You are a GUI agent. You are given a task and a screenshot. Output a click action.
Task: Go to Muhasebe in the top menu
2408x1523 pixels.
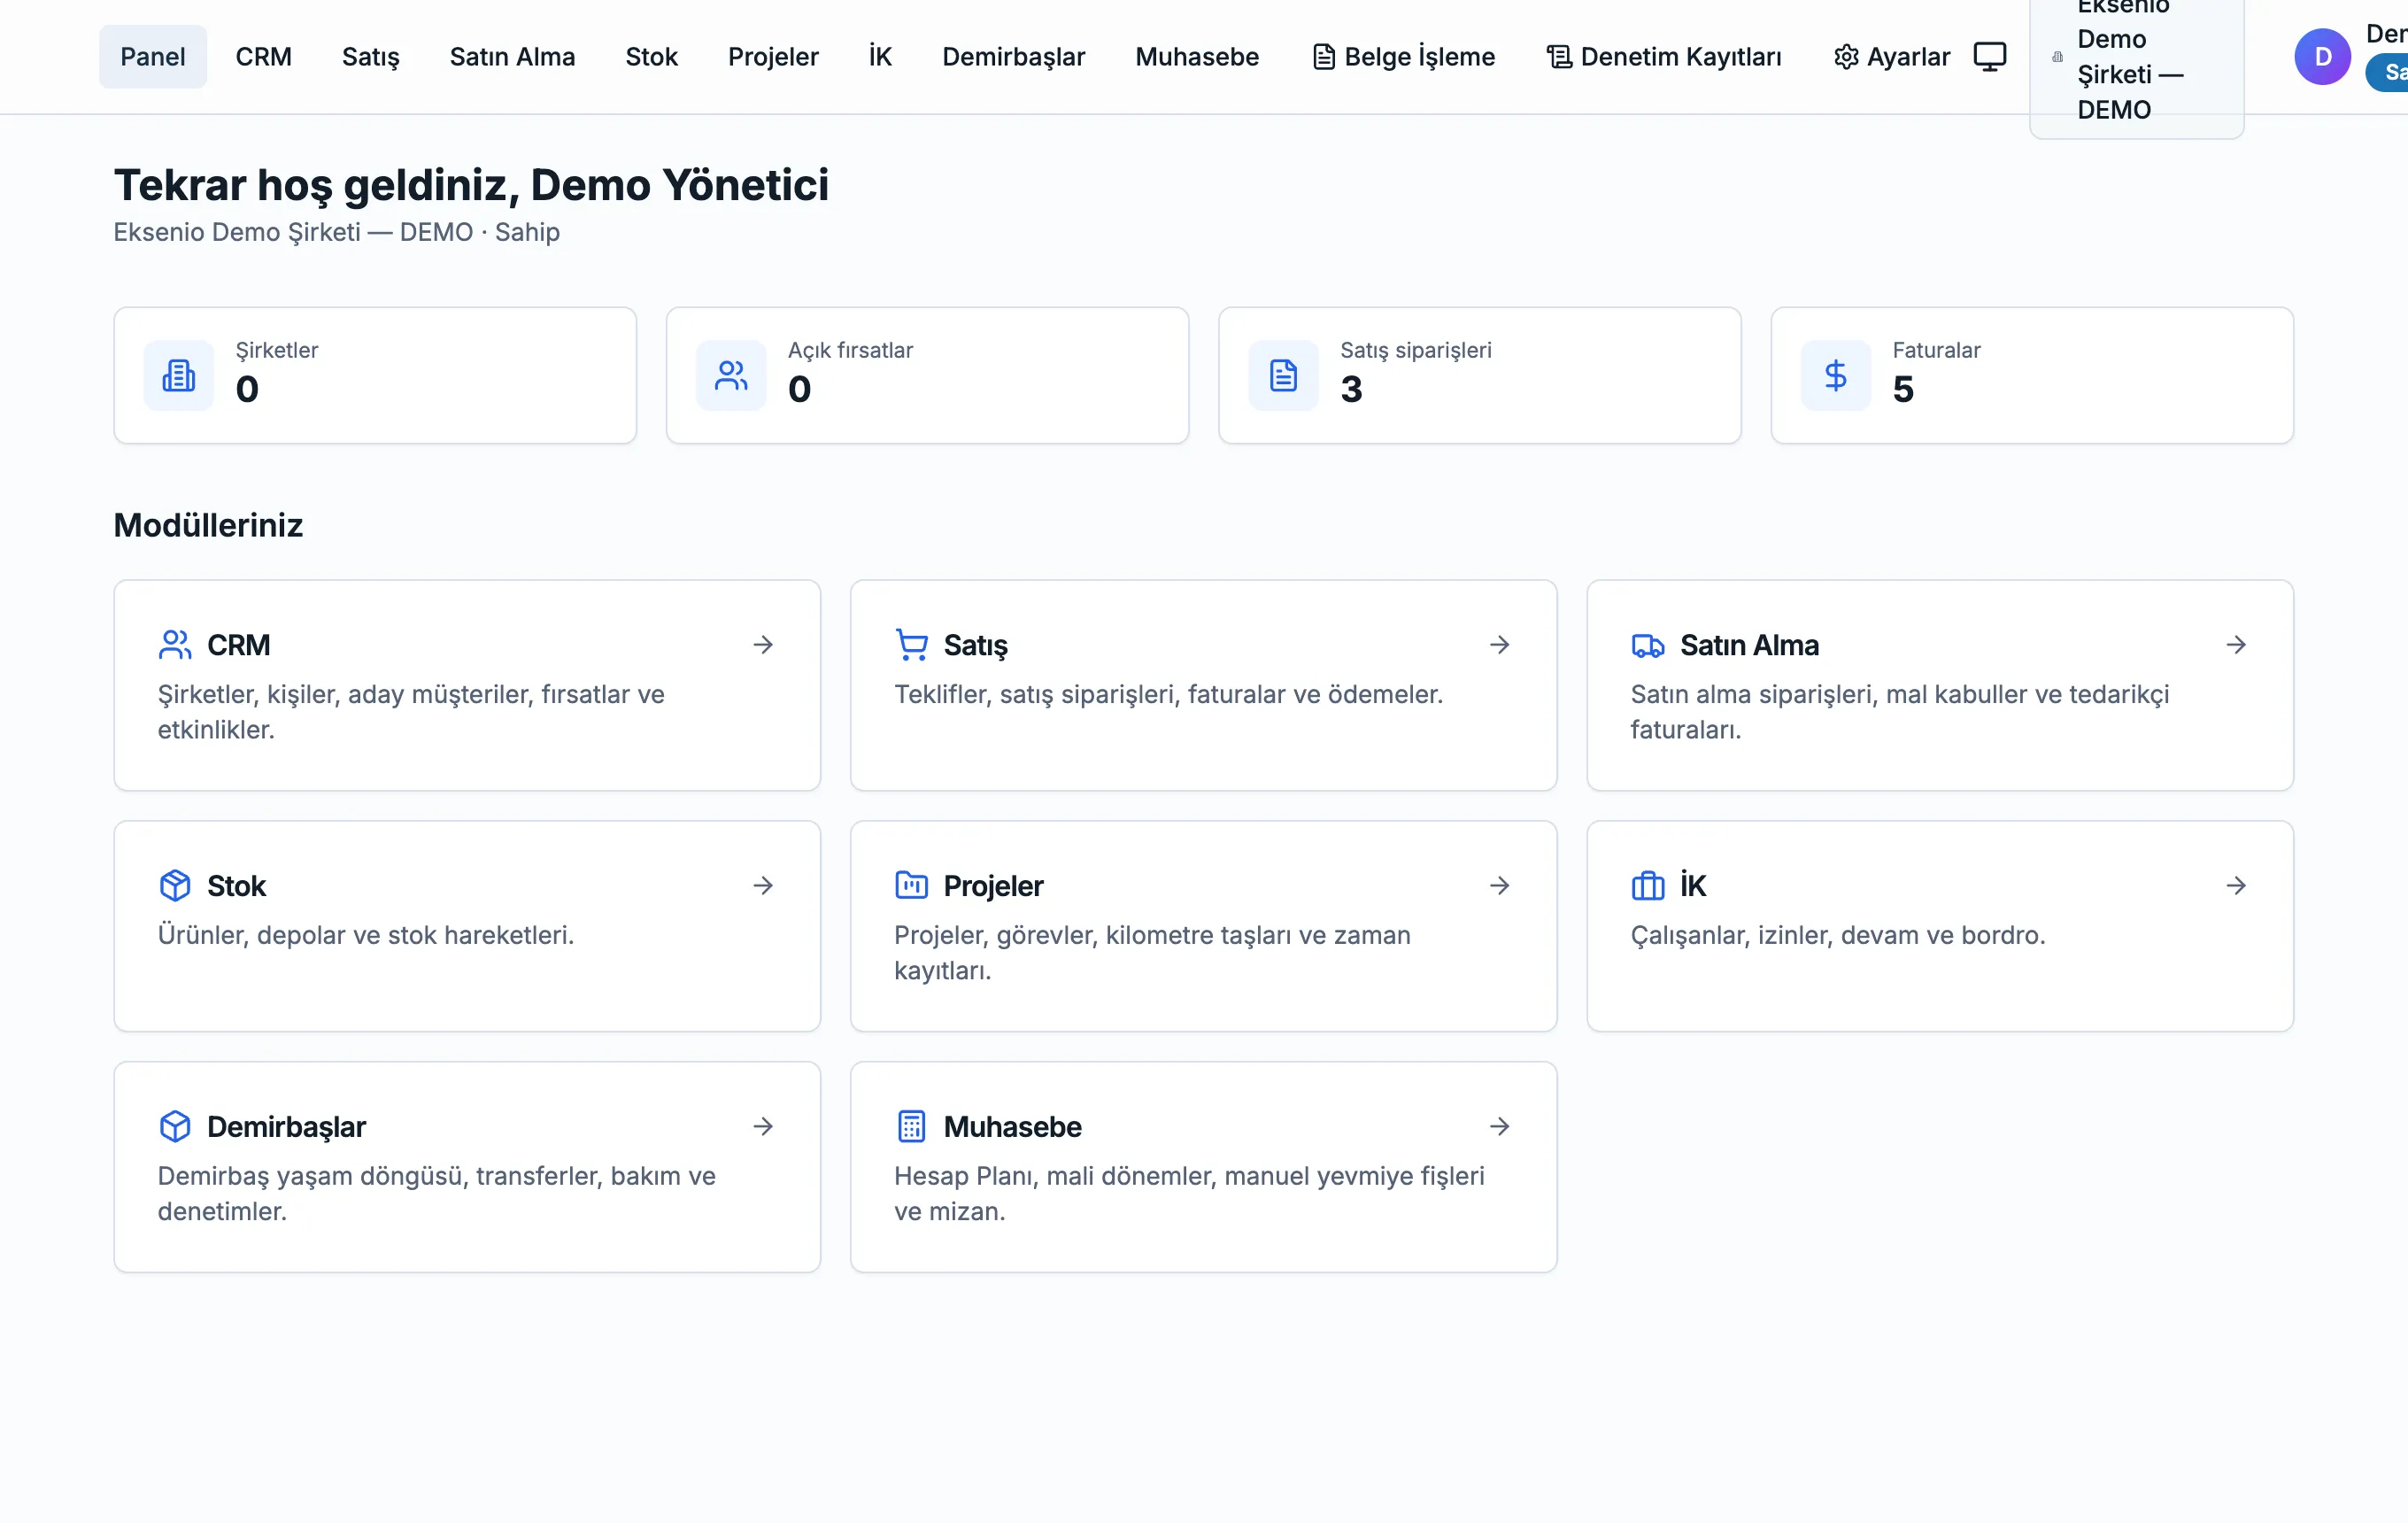pos(1197,57)
